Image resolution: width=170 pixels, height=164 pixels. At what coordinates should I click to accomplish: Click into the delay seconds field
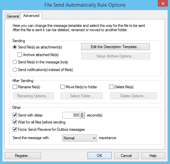71,115
